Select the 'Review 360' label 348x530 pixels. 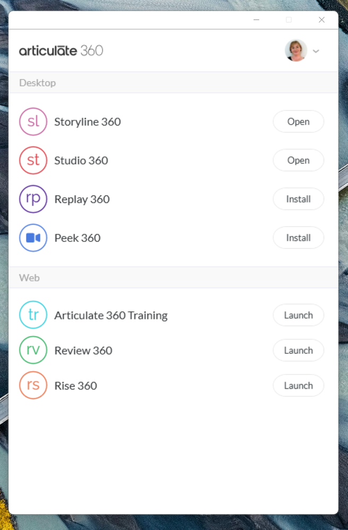[x=83, y=351]
